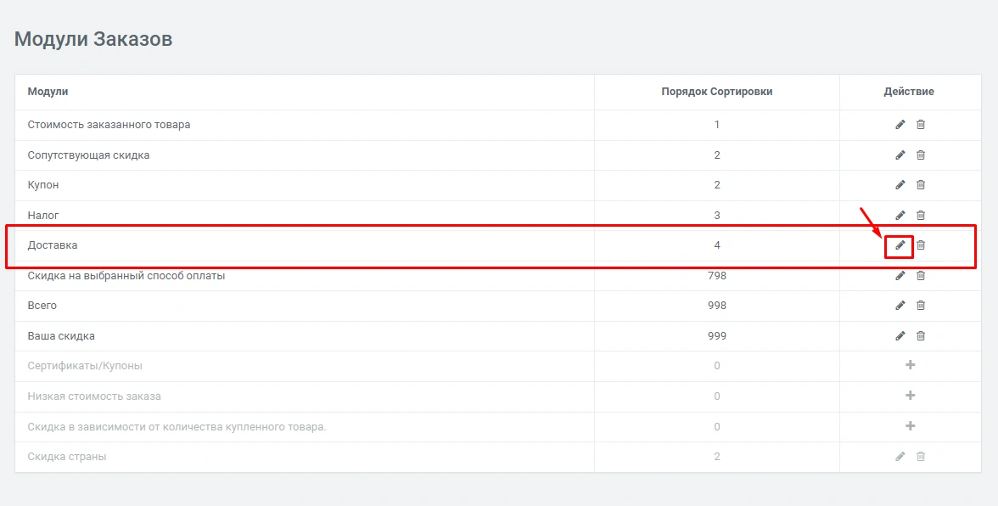Select the Всего module name
This screenshot has width=998, height=506.
(42, 306)
